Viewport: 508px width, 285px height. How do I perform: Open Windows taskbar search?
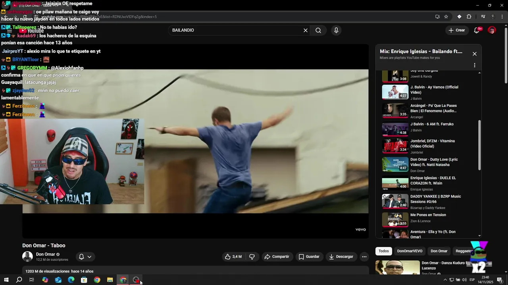19,280
